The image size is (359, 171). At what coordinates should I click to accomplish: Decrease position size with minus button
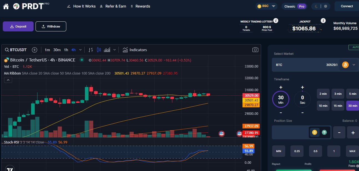[x=339, y=133]
